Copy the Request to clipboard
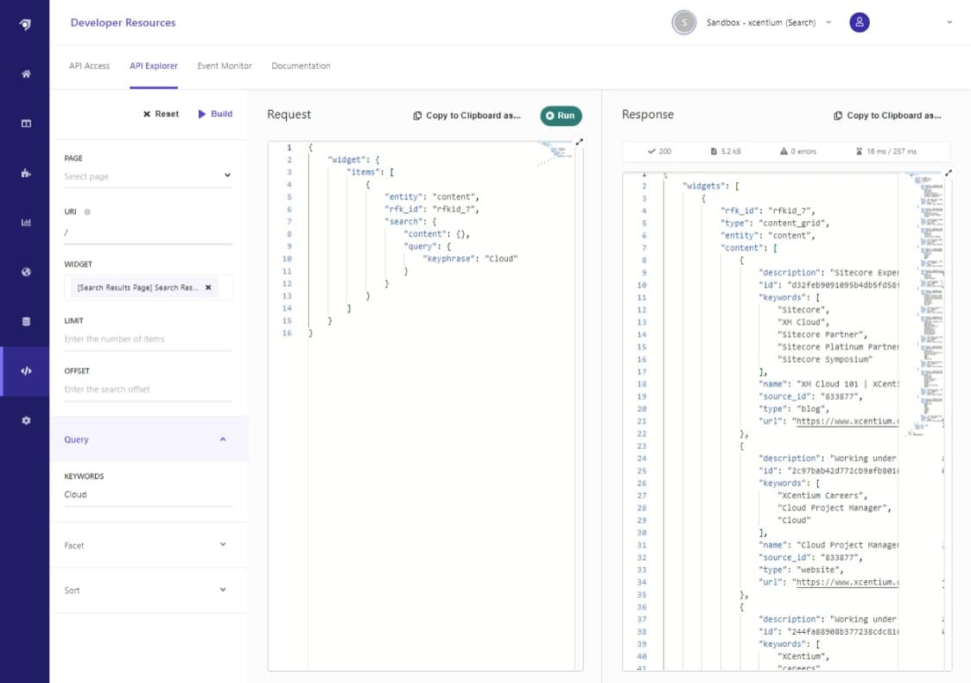 coord(466,115)
